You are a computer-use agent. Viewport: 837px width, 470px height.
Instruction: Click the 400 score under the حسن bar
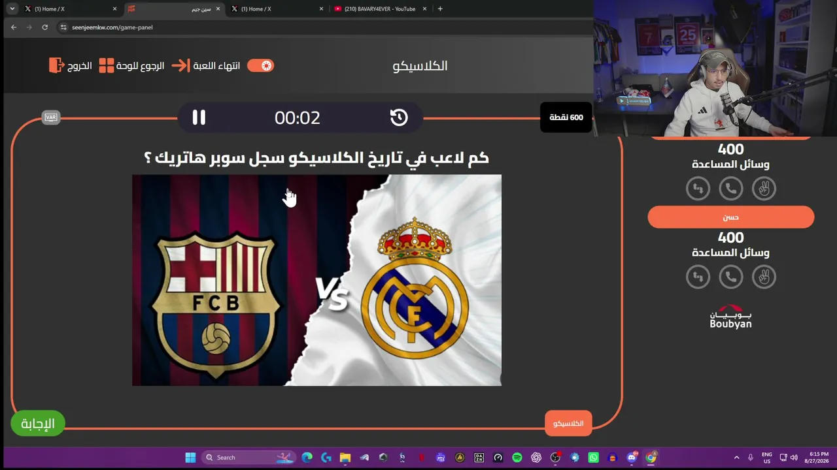click(x=731, y=238)
